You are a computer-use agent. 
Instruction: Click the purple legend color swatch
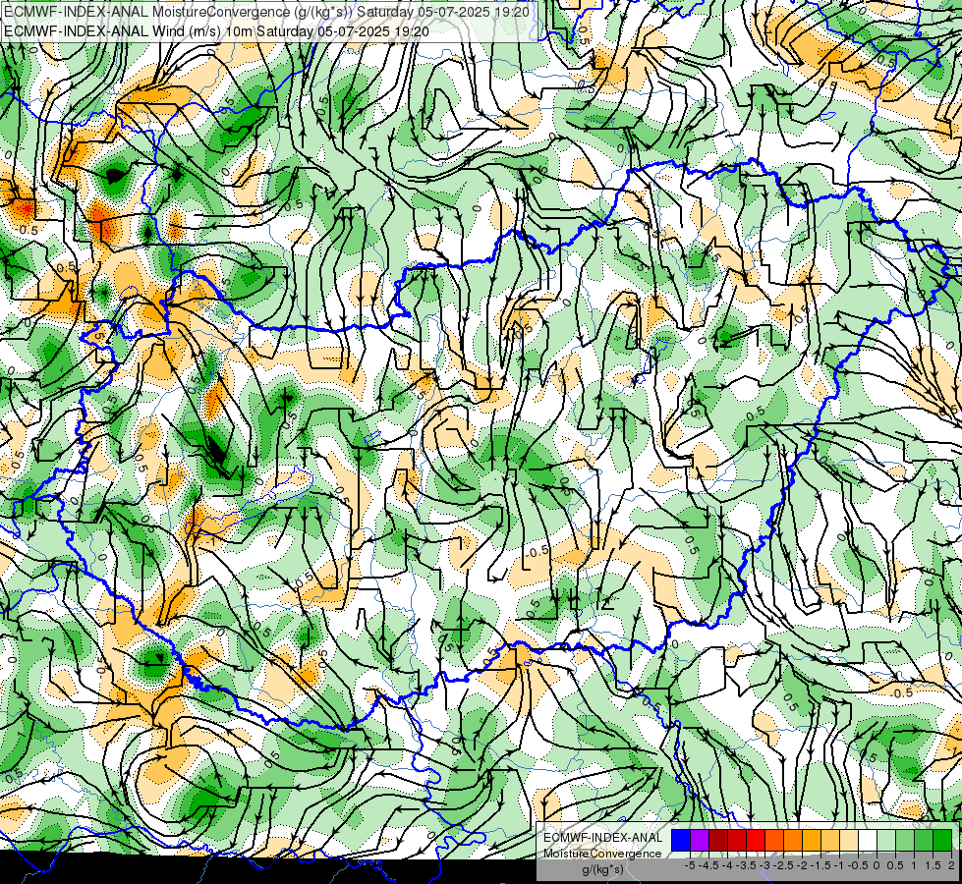tap(700, 840)
